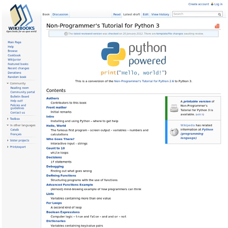Open the Contact us link

[17, 112]
